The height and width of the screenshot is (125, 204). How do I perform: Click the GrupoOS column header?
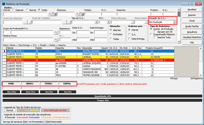[x=164, y=48]
